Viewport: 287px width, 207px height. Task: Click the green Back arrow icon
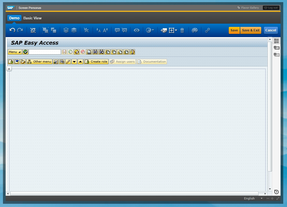70,52
